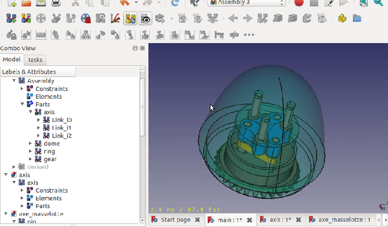
Task: Open the Undo history dropdown arrow
Action: pos(136,3)
